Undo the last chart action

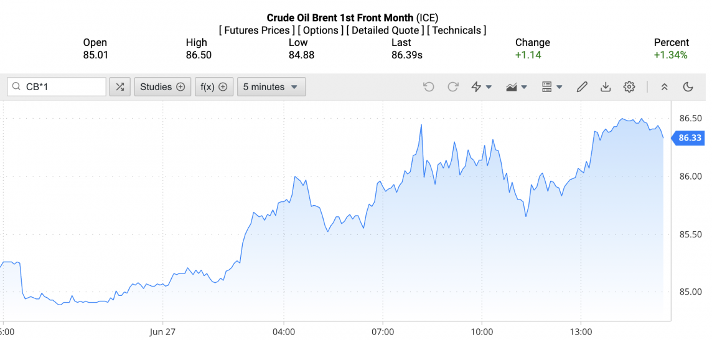tap(429, 87)
